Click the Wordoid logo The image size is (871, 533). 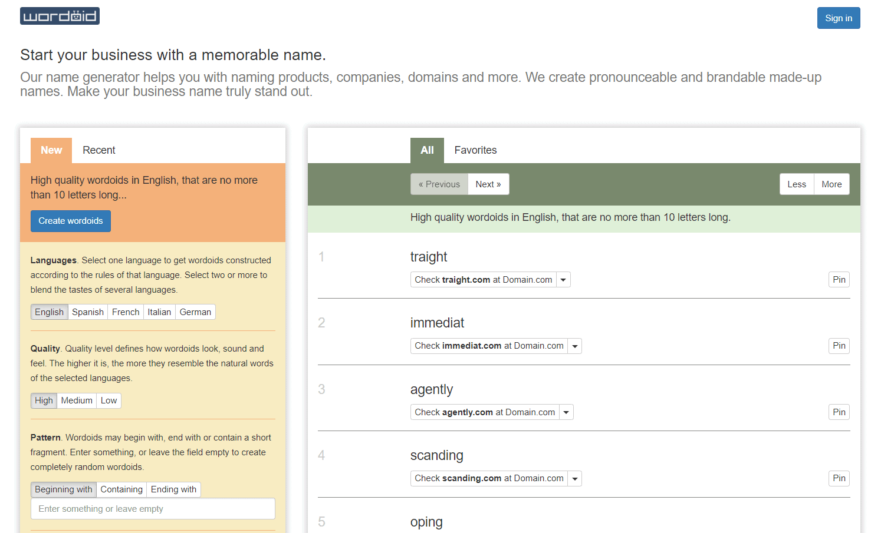[60, 16]
